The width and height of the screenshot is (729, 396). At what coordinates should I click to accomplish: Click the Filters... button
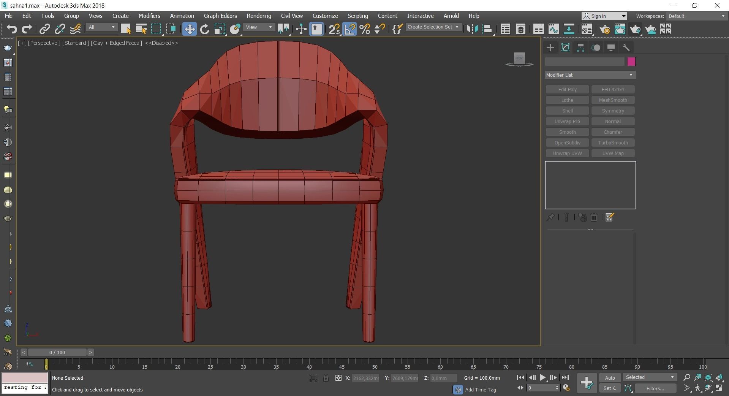click(x=655, y=388)
